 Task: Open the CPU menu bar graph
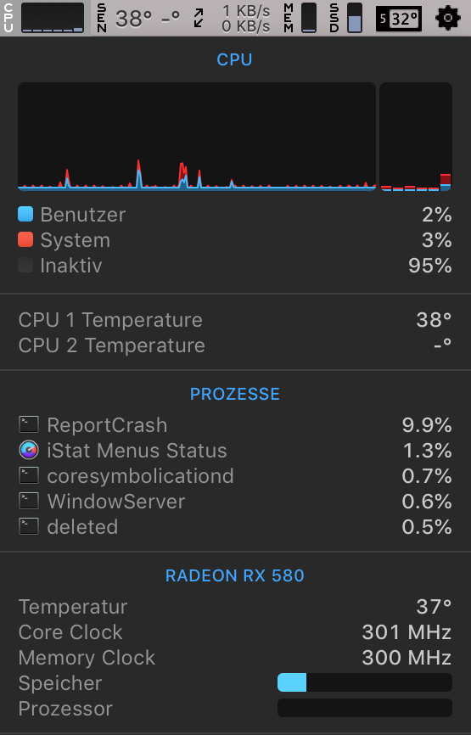click(46, 18)
